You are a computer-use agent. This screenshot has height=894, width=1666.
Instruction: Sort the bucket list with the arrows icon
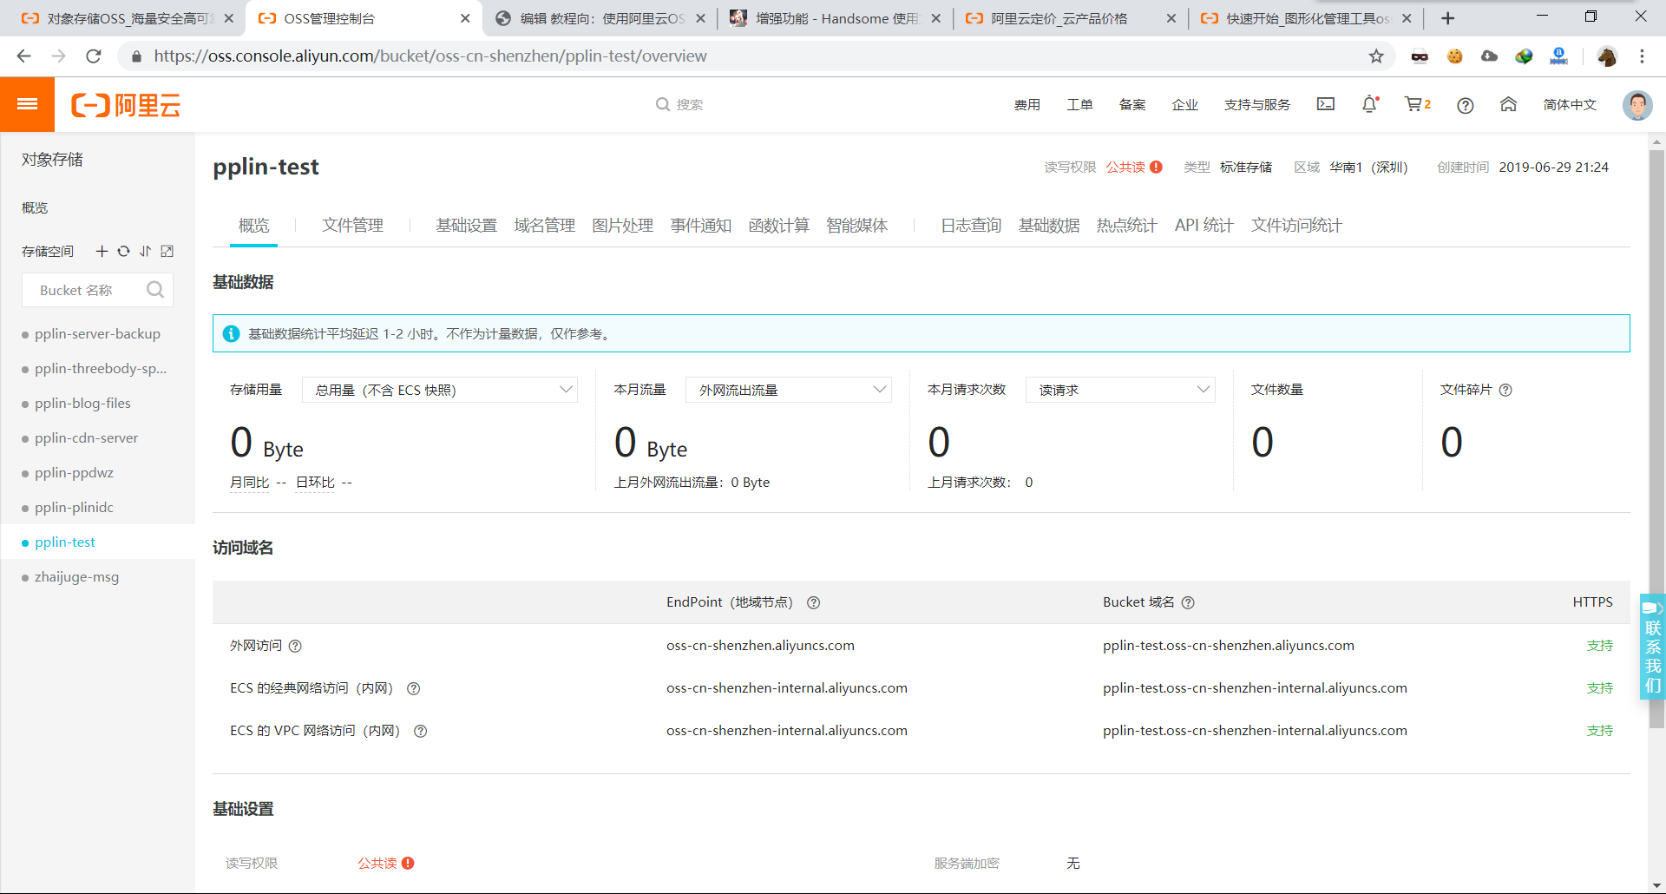145,252
